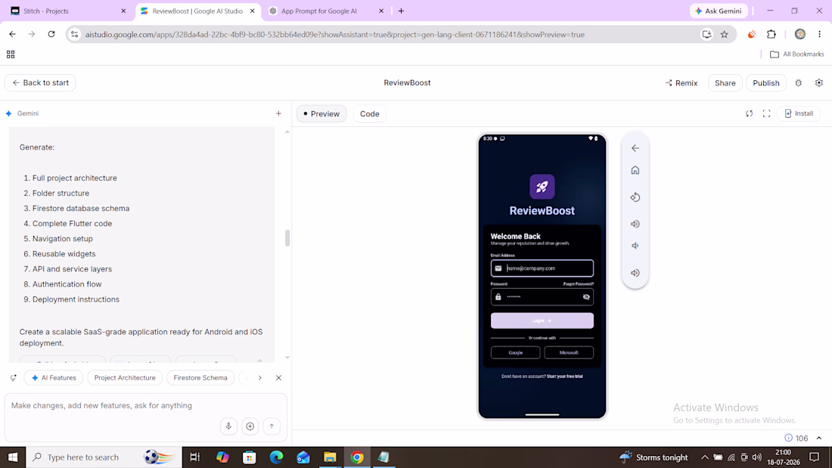Send the prompt with up arrow button
This screenshot has width=832, height=468.
pyautogui.click(x=272, y=426)
